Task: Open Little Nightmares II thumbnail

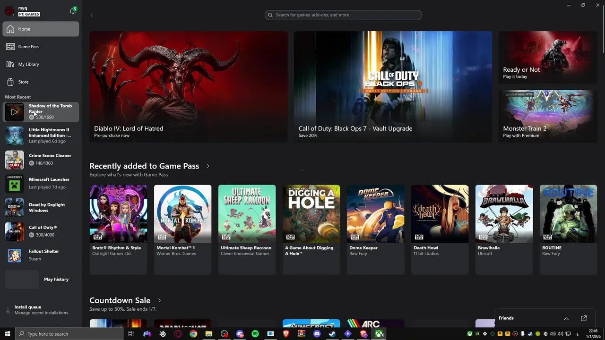Action: [x=14, y=136]
